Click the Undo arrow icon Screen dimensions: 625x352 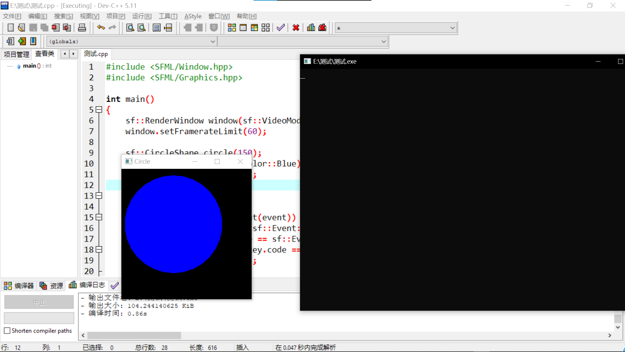click(x=101, y=28)
